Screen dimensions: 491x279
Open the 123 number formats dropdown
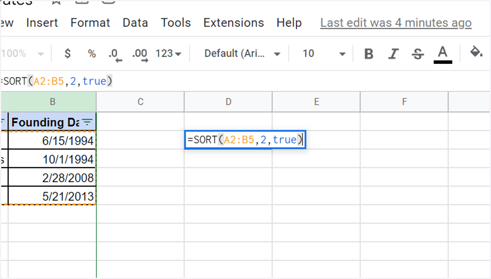click(169, 54)
